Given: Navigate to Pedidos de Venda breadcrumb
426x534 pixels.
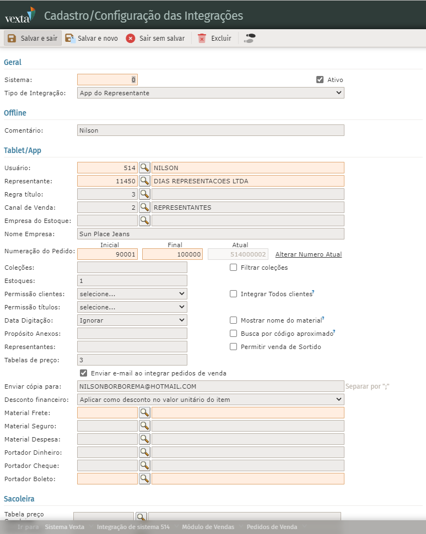Looking at the screenshot, I should coord(272,527).
